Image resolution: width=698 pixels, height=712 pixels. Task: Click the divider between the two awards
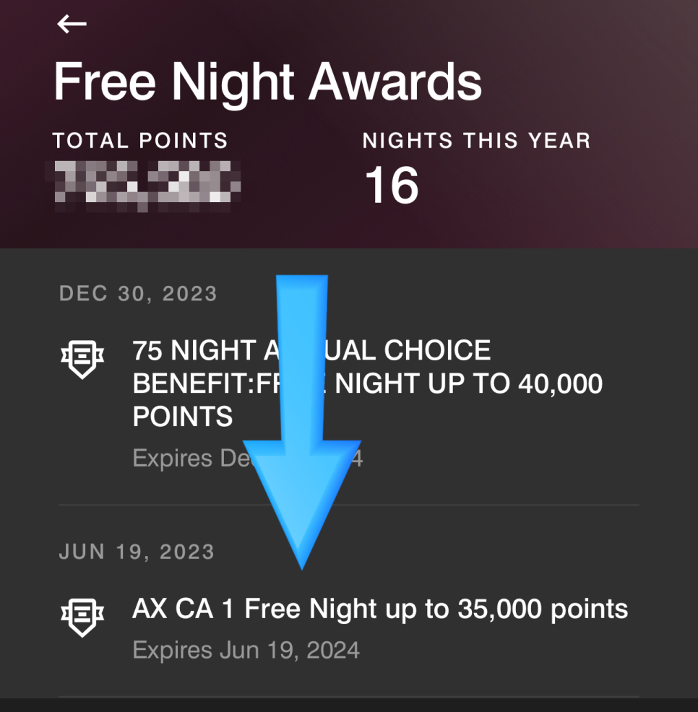[349, 505]
